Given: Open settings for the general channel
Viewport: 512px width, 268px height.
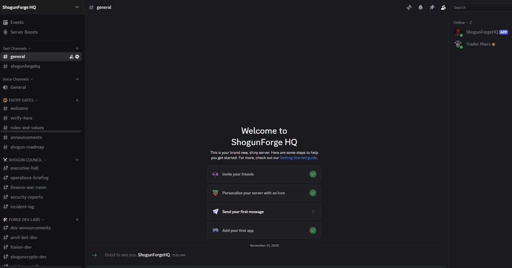Looking at the screenshot, I should tap(77, 56).
